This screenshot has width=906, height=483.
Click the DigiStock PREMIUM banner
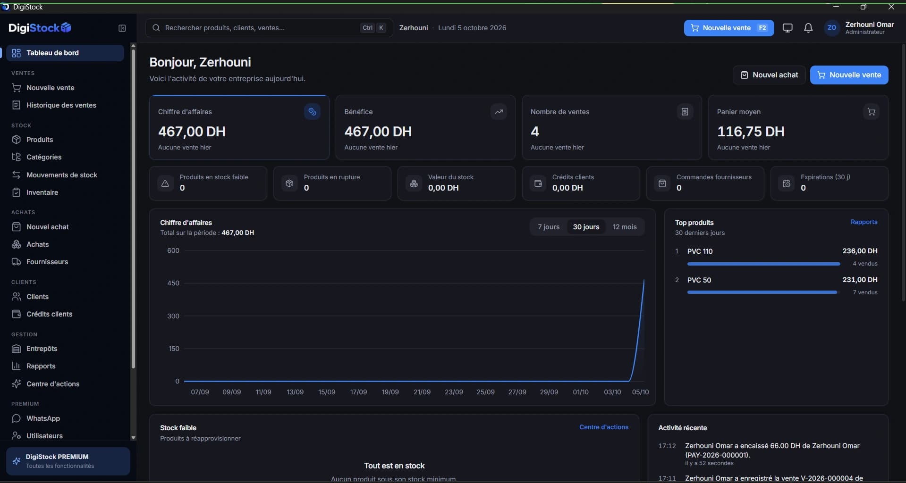tap(68, 461)
